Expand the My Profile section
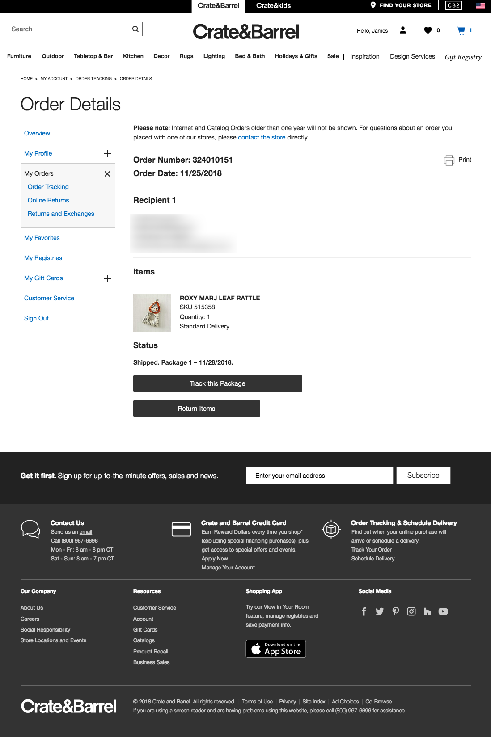491x737 pixels. pyautogui.click(x=107, y=154)
